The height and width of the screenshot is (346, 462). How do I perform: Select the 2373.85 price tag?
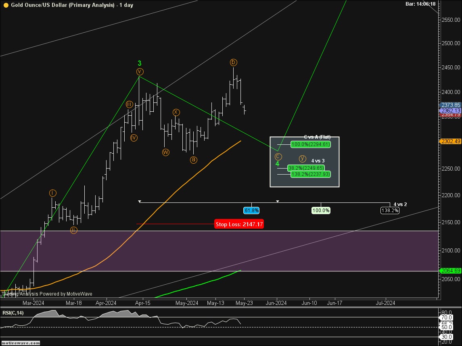coord(451,105)
